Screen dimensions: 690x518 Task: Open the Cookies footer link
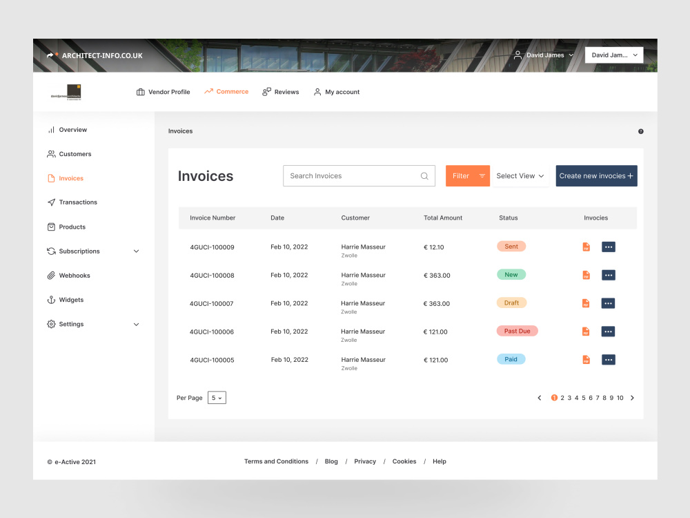tap(404, 461)
